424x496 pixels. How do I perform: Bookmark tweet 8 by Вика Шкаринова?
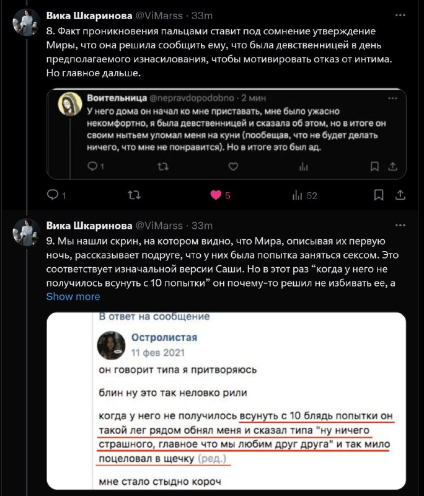(379, 195)
